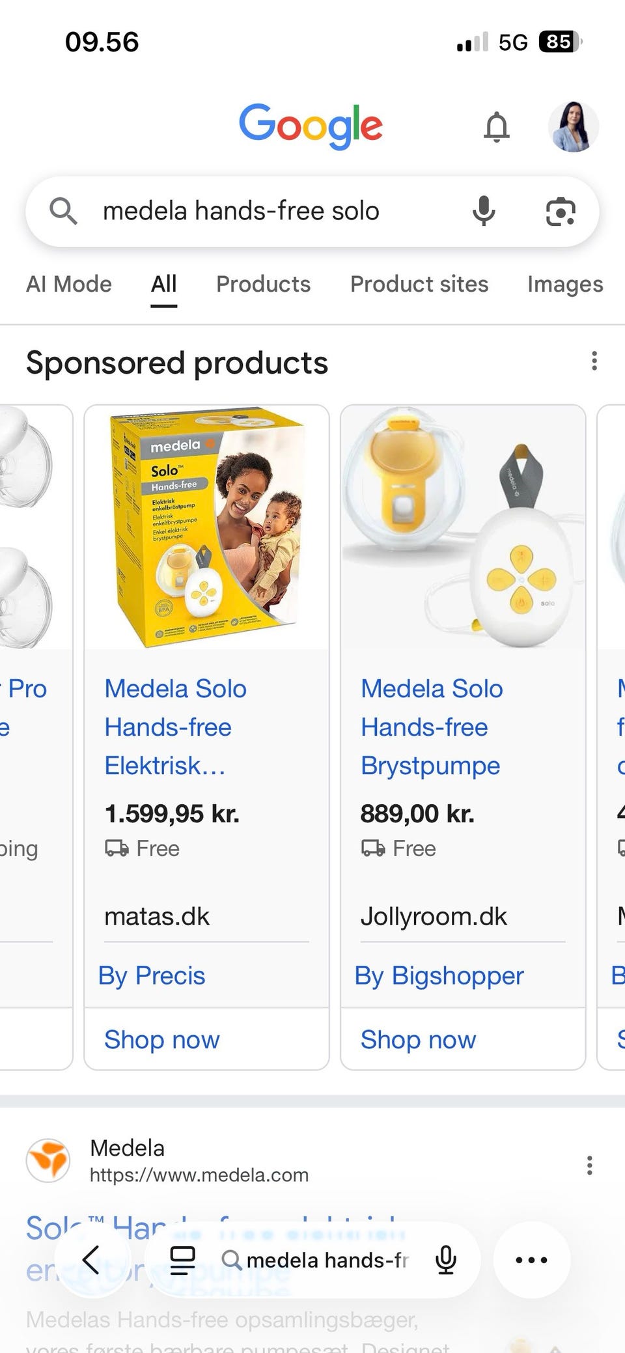This screenshot has height=1353, width=625.
Task: Tap Shop now for matas.dk product
Action: (x=162, y=1039)
